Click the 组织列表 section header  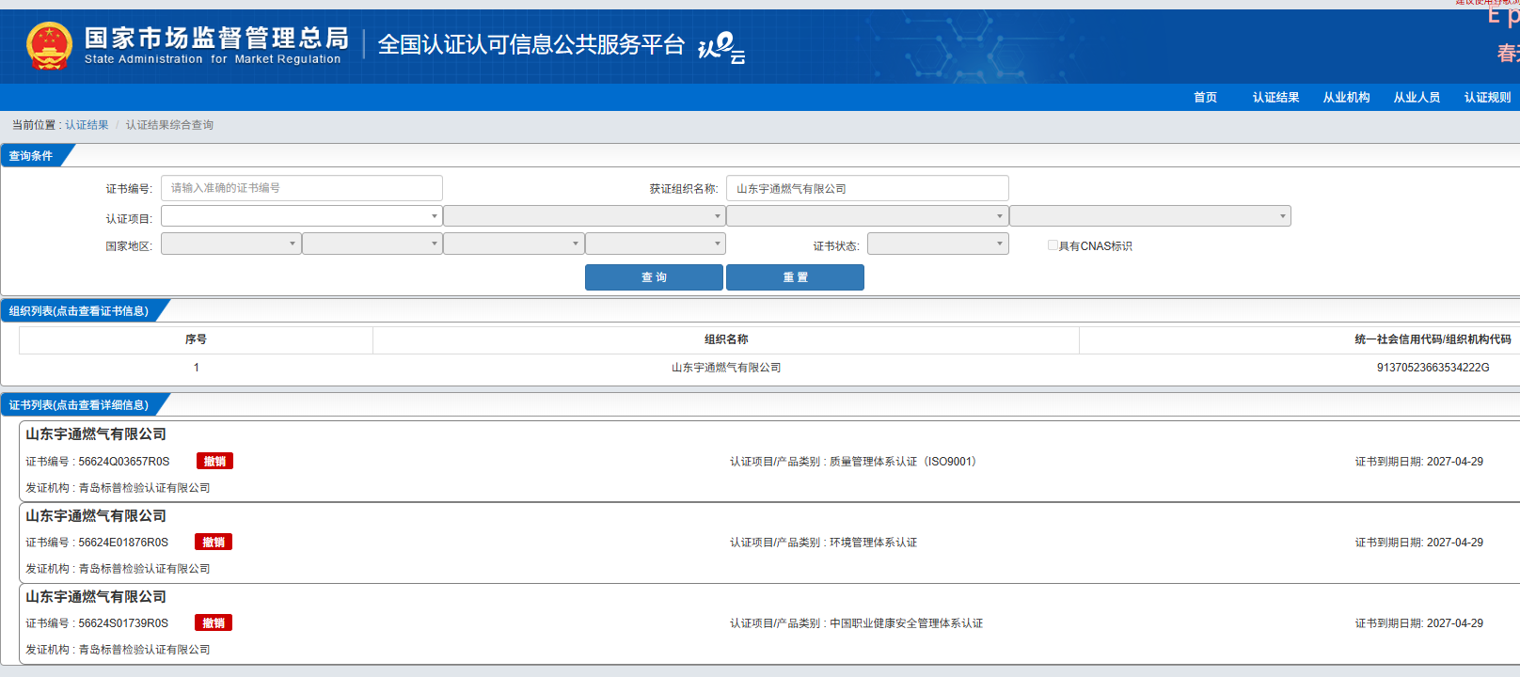[79, 311]
